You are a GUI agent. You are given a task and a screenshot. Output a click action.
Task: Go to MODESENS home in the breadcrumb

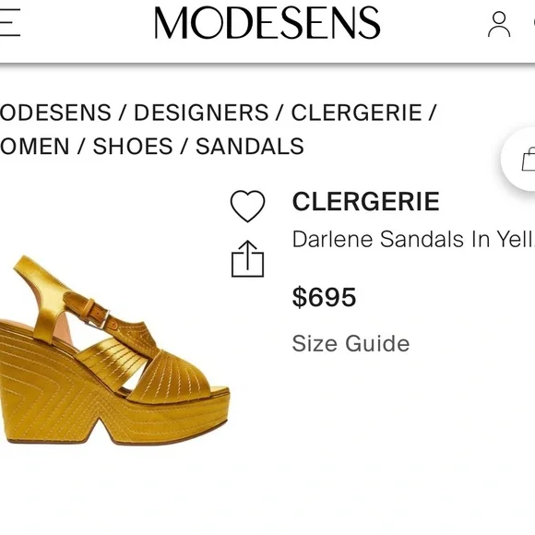click(x=55, y=113)
